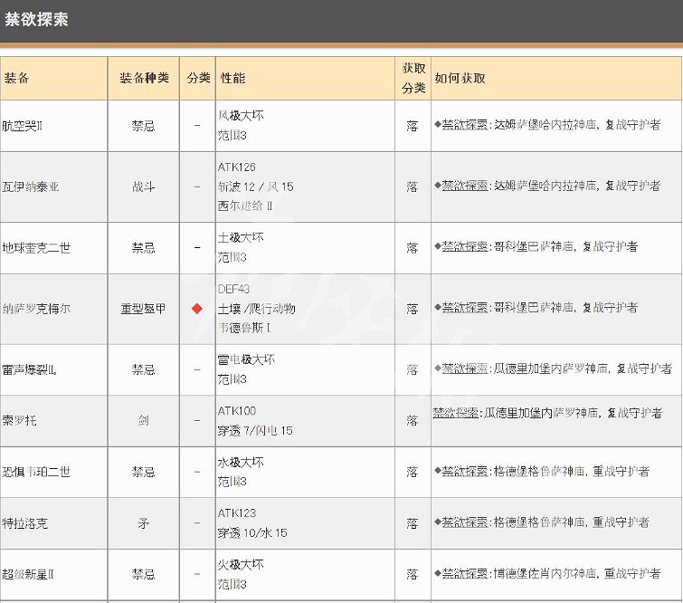Click the 获取分类 column header

click(413, 78)
